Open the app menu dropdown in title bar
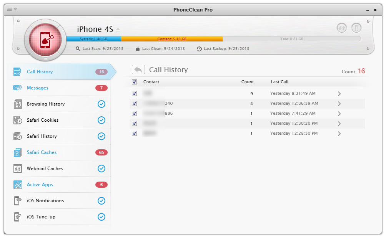Screen dimensions: 386x238 pos(12,9)
